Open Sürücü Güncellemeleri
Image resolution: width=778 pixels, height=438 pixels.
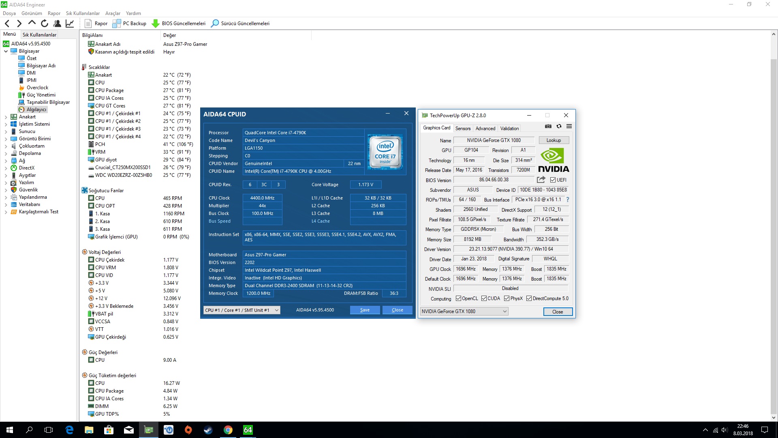pos(240,24)
